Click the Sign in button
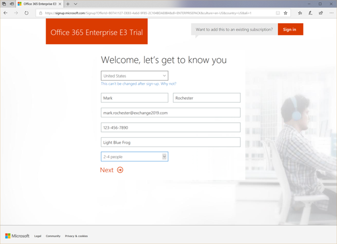The height and width of the screenshot is (244, 337). [291, 30]
